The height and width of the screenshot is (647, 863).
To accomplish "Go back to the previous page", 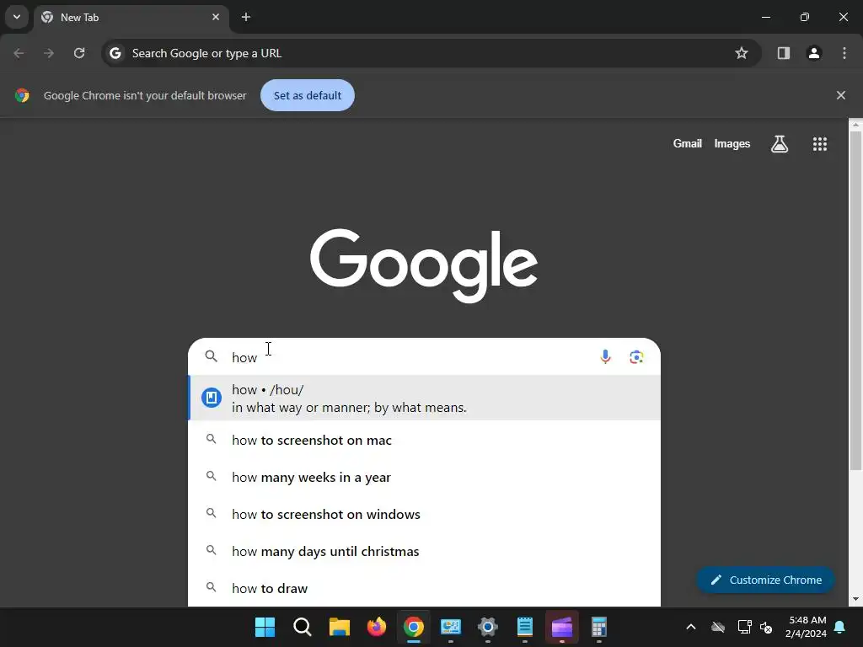I will 19,53.
